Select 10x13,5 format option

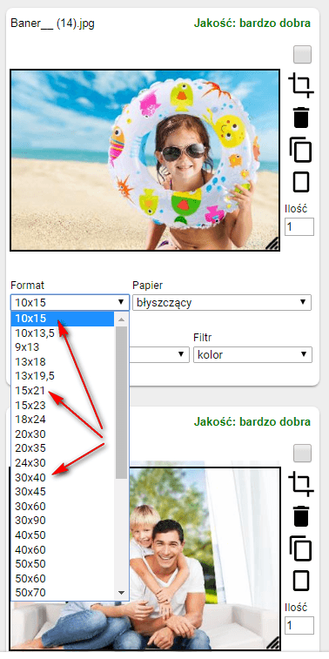63,333
